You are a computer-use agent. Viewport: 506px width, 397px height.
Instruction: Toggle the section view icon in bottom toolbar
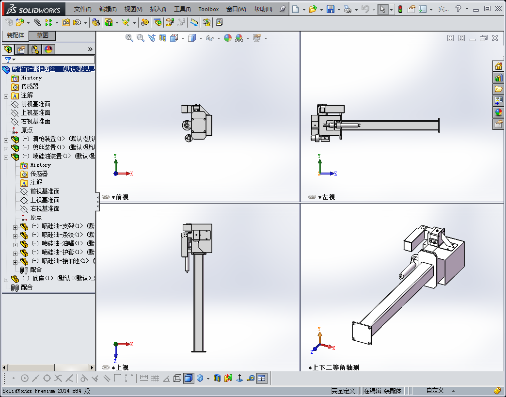(217, 378)
